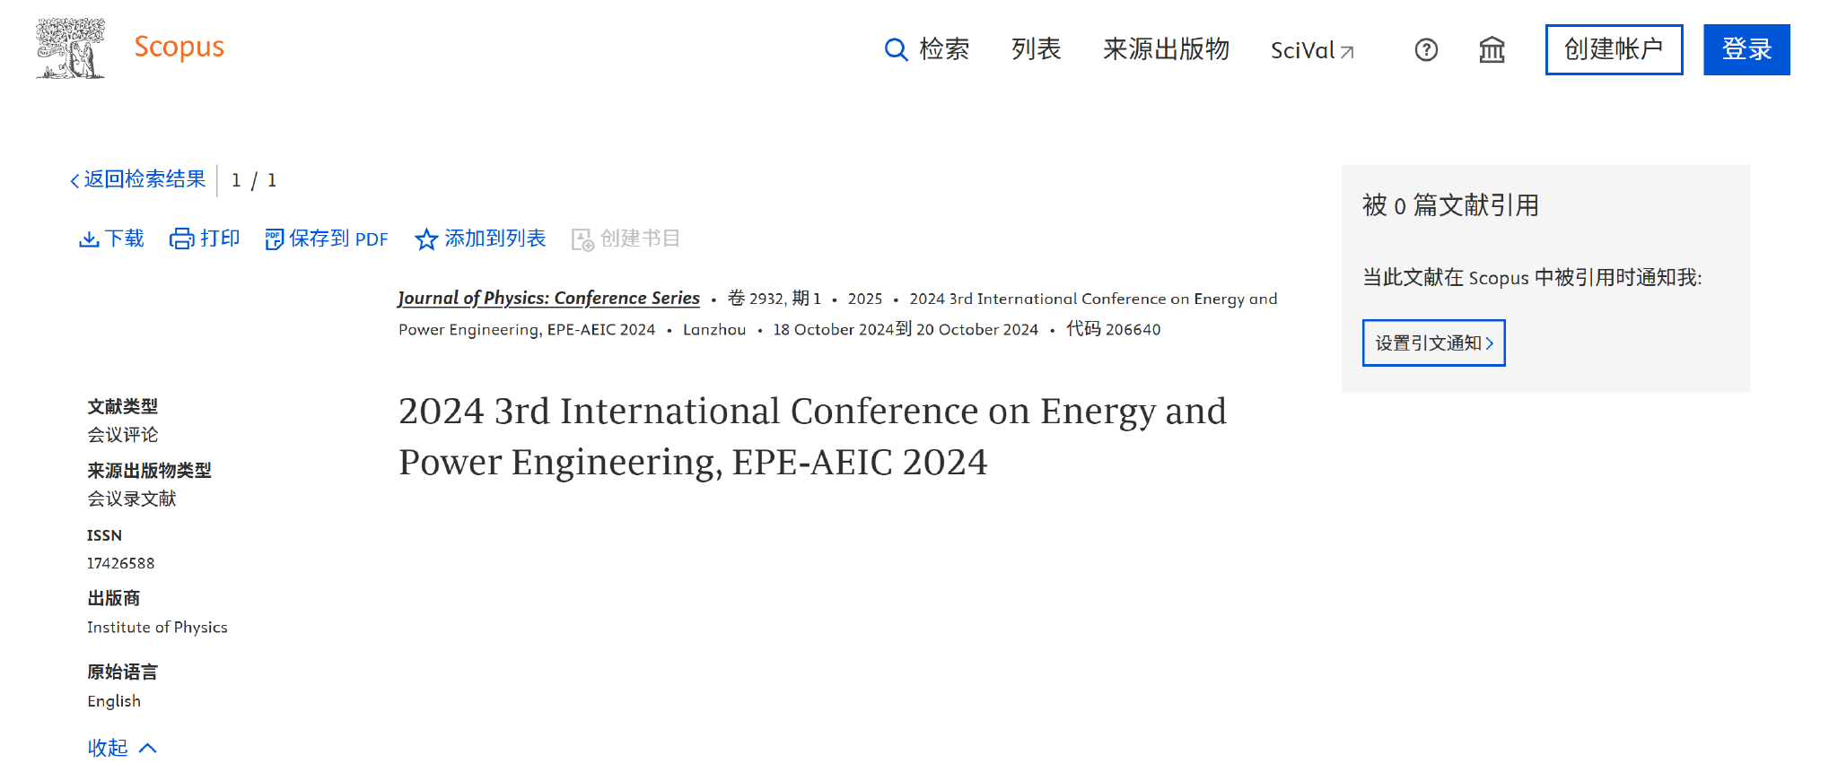Open the help question mark icon
Image resolution: width=1829 pixels, height=772 pixels.
[1426, 50]
